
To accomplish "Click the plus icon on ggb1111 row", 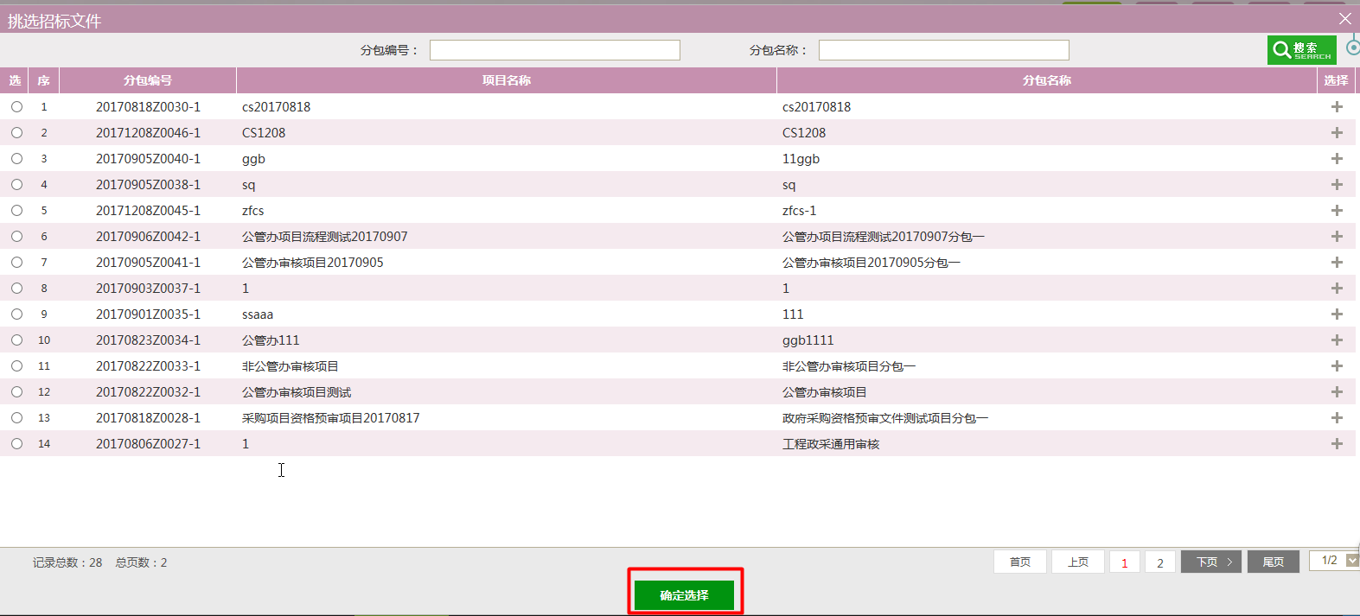I will point(1337,340).
